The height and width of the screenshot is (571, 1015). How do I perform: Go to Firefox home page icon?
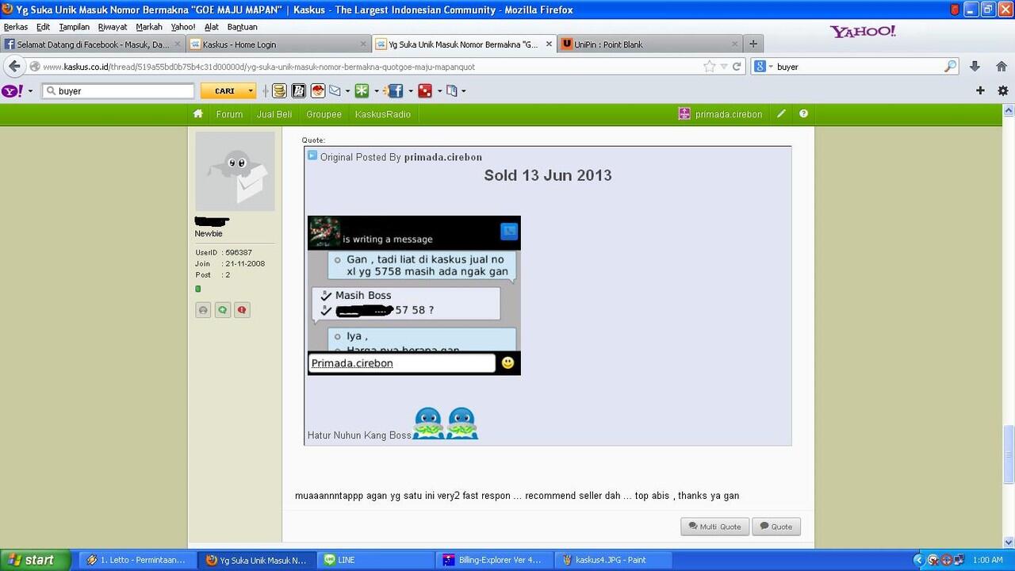coord(1001,67)
